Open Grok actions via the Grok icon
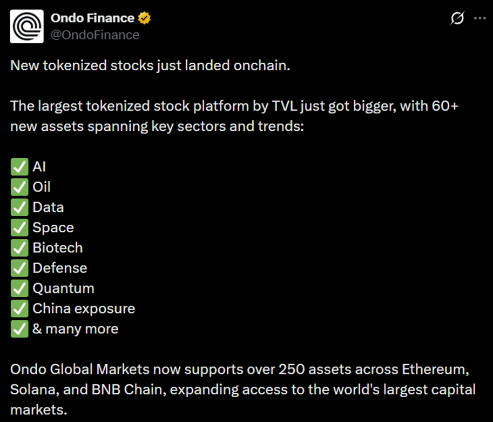This screenshot has width=493, height=422. (457, 18)
